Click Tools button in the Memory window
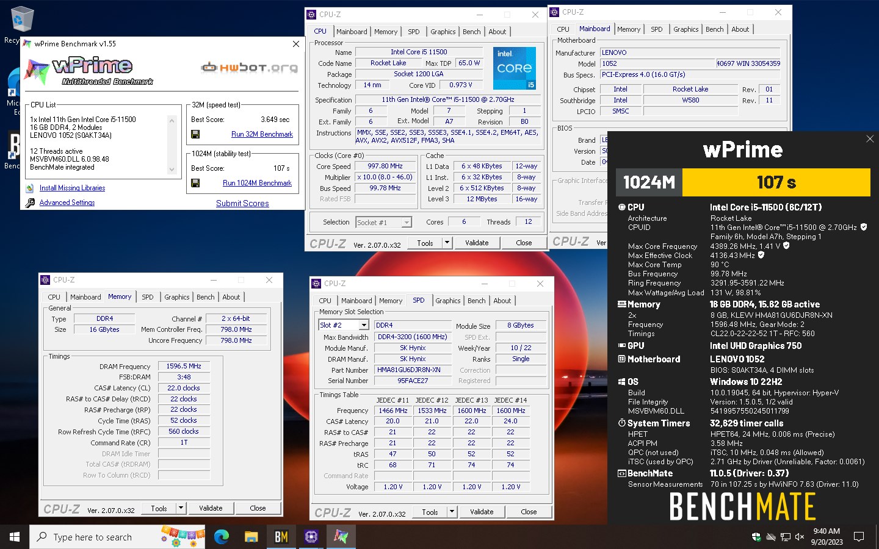This screenshot has width=879, height=549. 159,508
